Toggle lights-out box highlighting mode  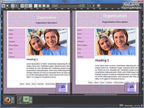[13, 6]
